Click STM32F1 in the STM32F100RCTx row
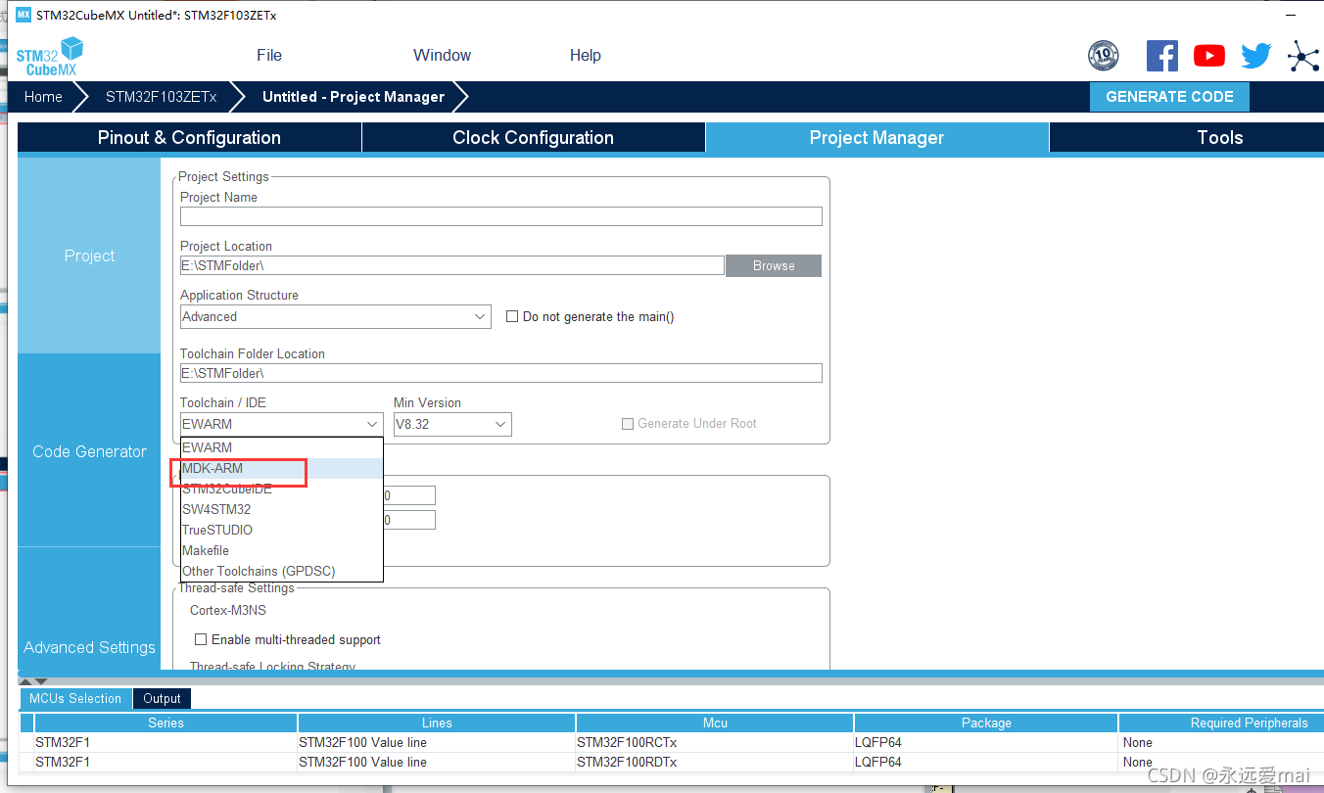 [x=165, y=742]
